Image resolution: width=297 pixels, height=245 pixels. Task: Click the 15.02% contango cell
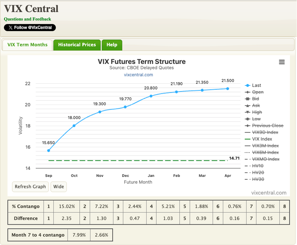67,206
